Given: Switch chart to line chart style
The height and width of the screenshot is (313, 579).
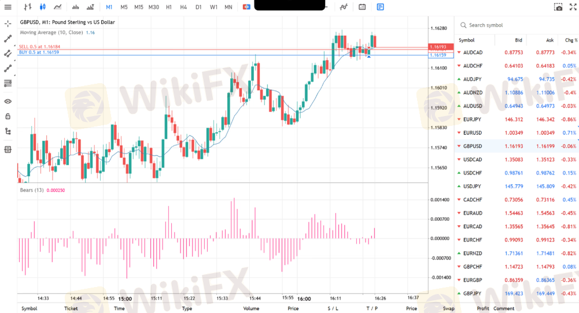Looking at the screenshot, I should tap(58, 7).
